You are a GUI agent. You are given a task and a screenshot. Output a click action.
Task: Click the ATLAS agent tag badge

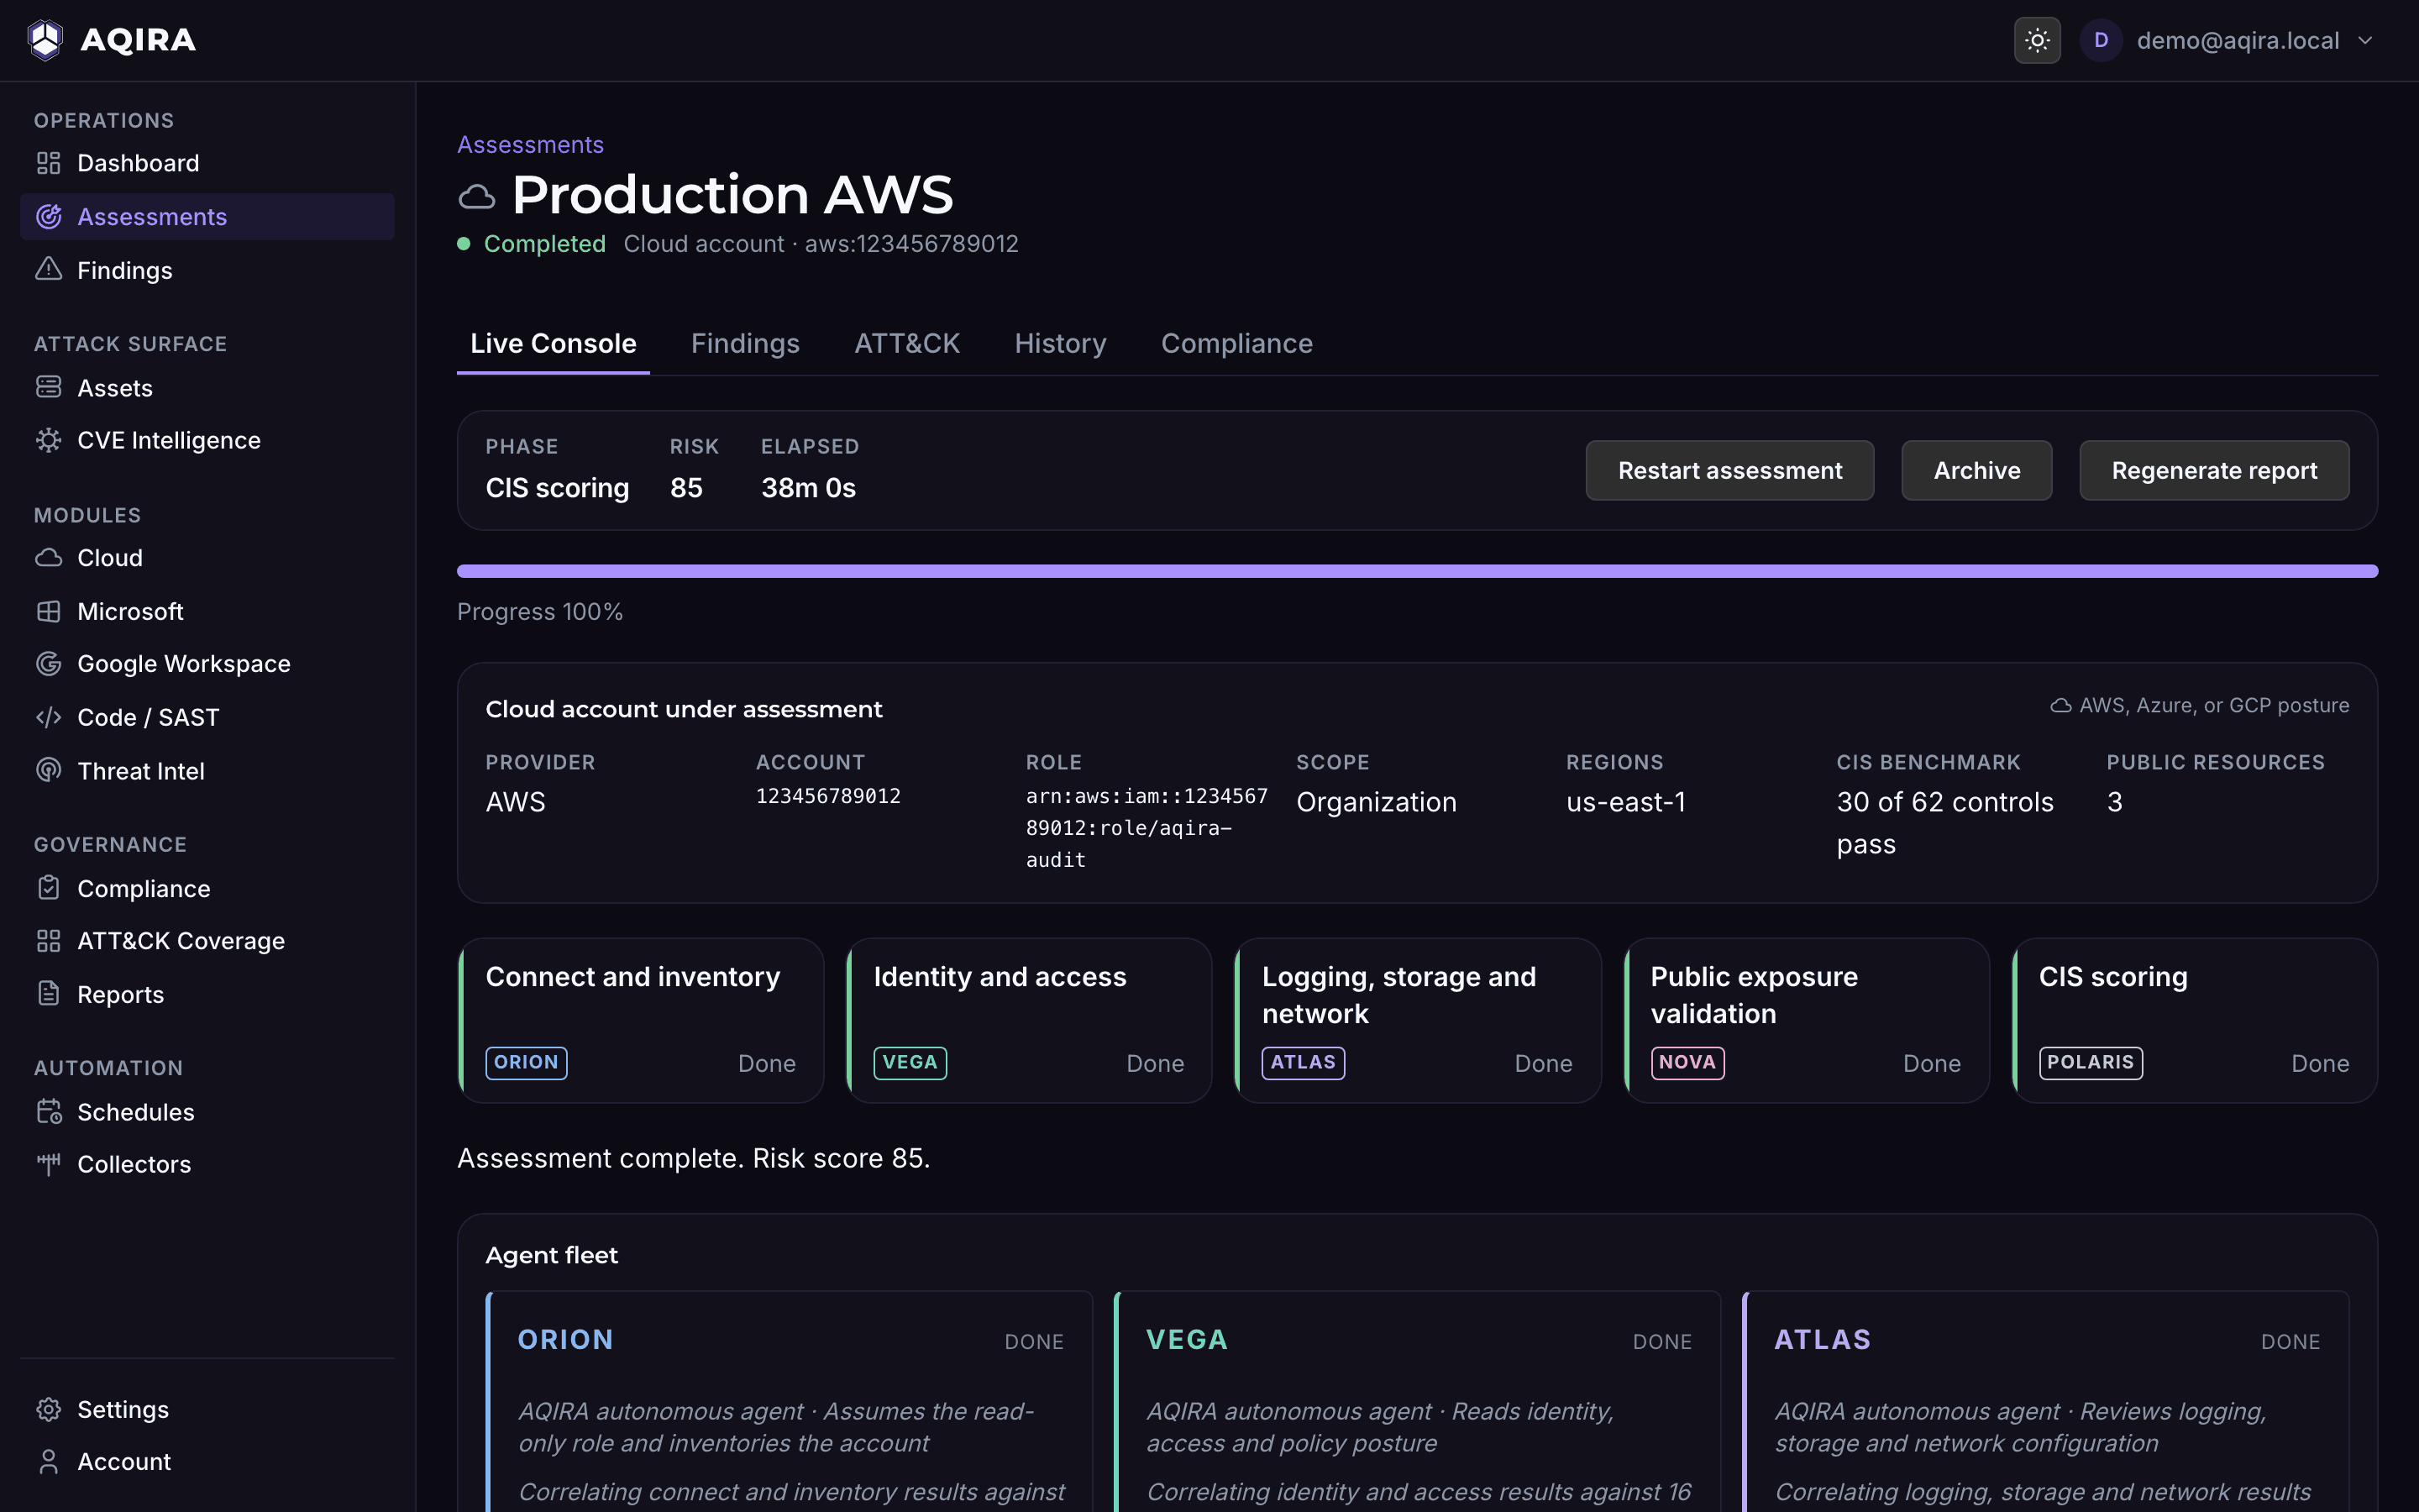pos(1304,1062)
